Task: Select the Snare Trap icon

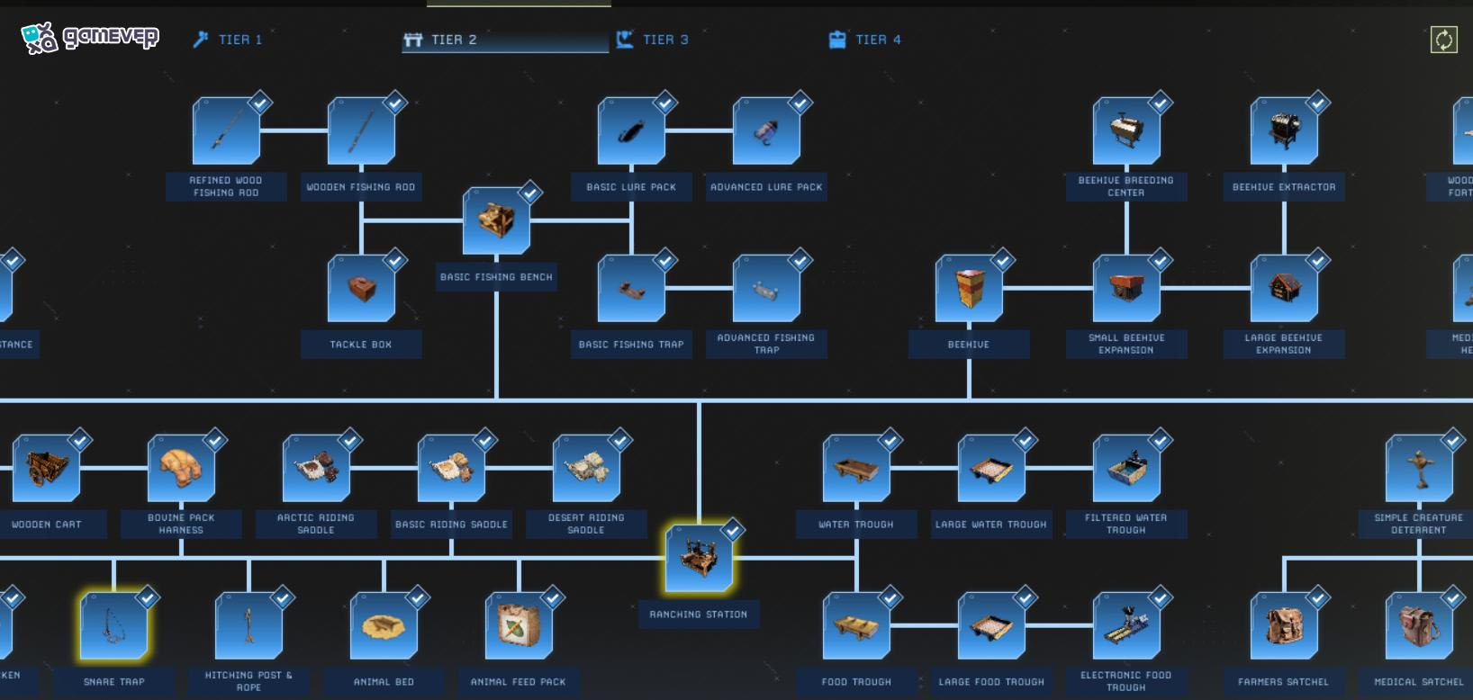Action: [113, 626]
